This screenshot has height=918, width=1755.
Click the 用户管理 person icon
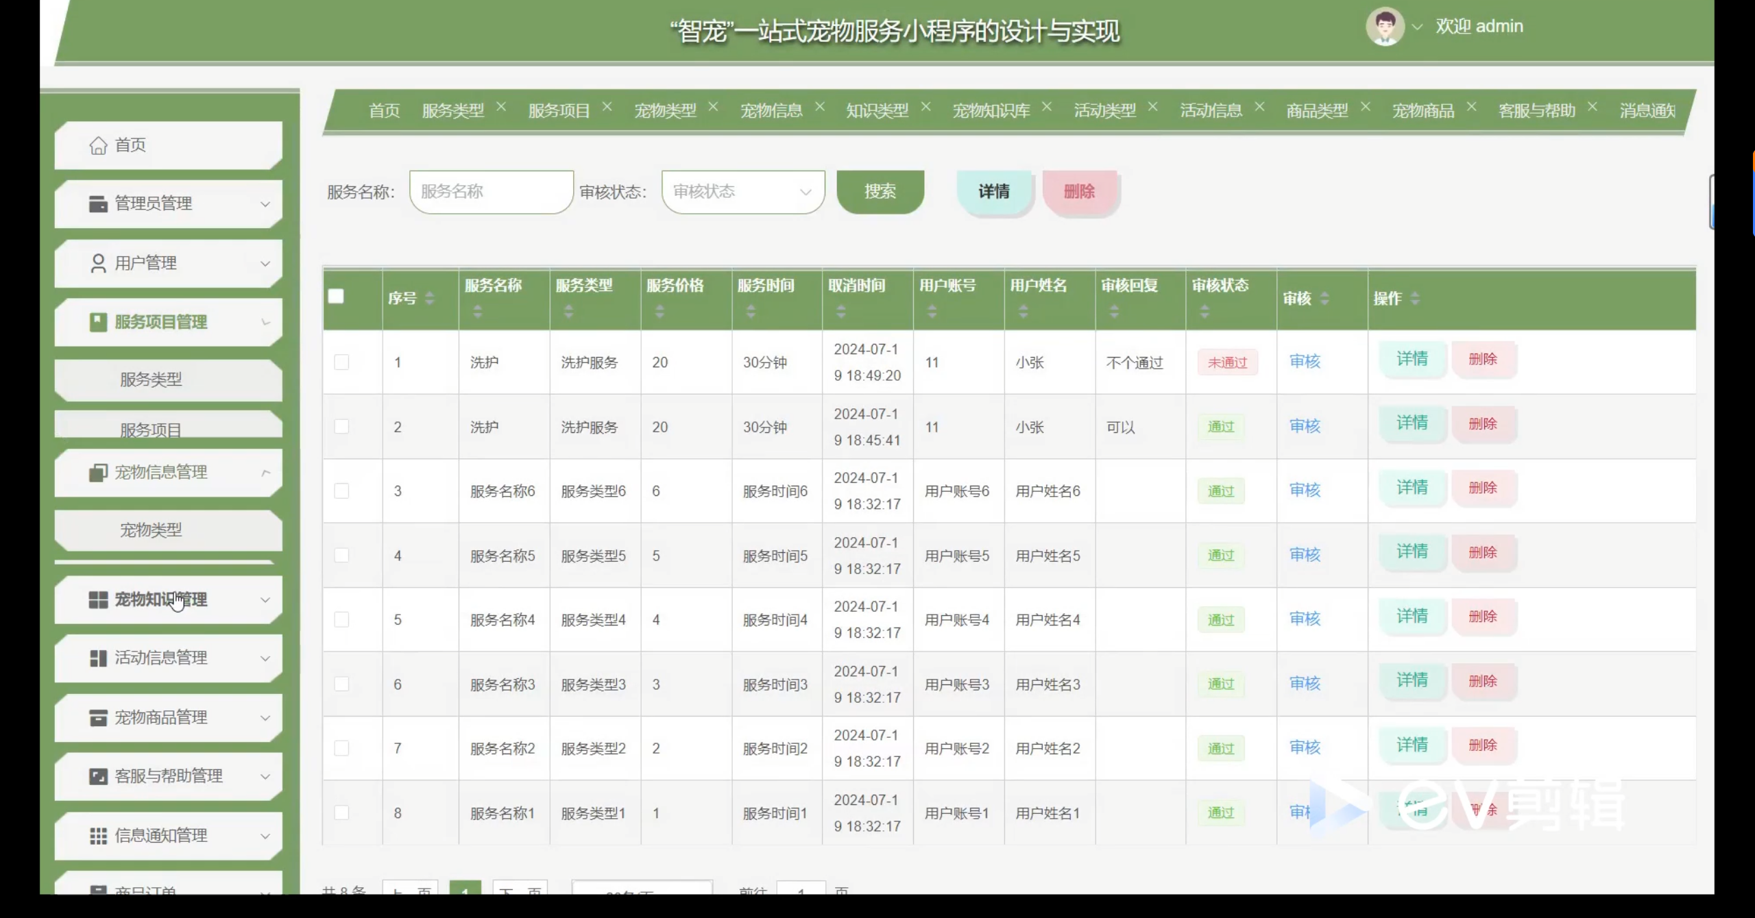click(98, 263)
